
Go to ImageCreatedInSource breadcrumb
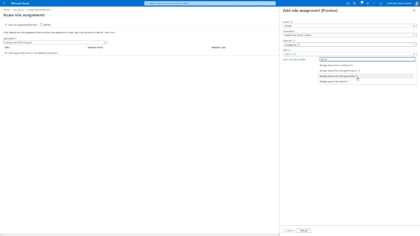pos(38,10)
